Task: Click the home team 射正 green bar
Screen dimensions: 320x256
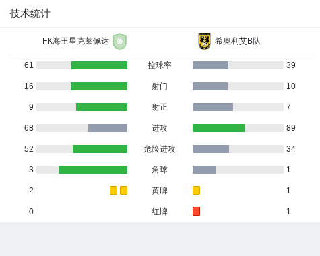Action: (x=102, y=107)
